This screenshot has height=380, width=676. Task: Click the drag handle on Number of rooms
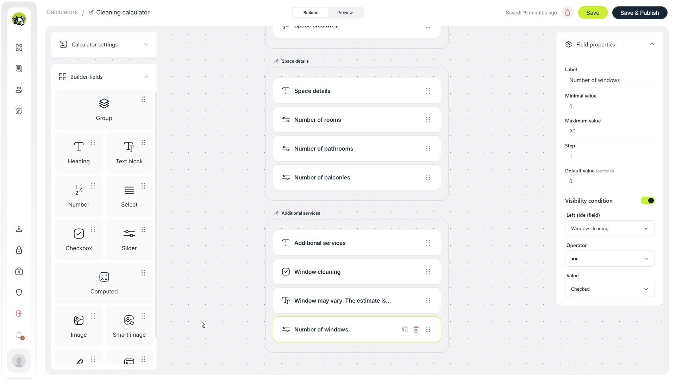[428, 120]
